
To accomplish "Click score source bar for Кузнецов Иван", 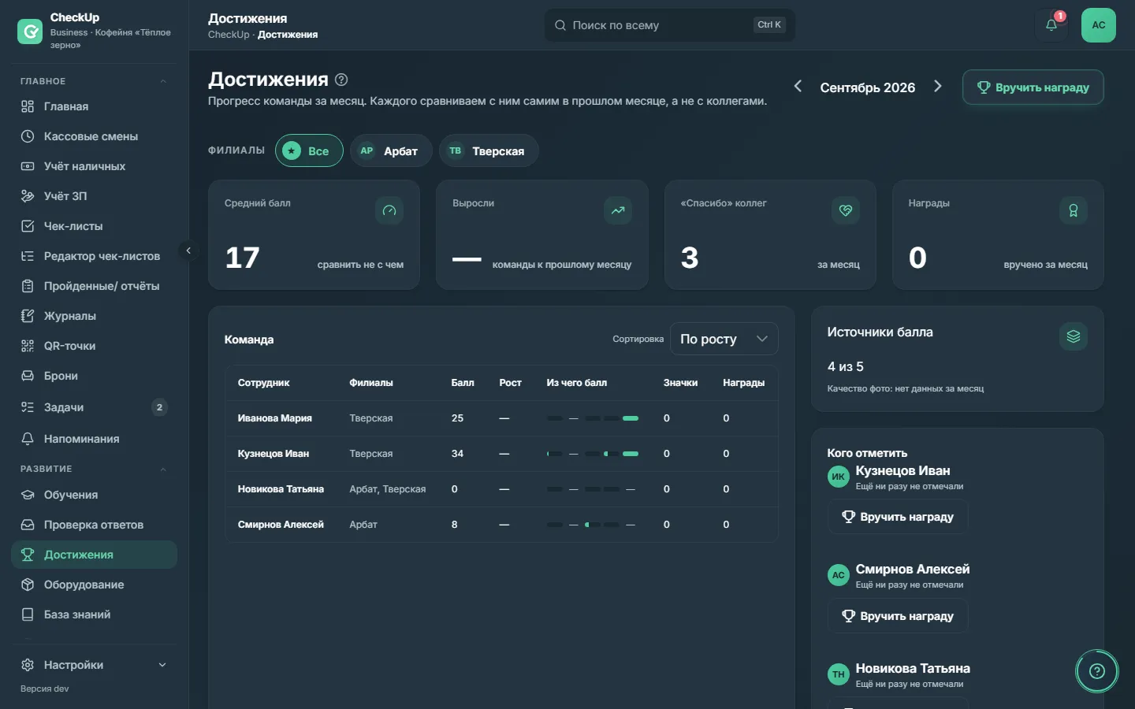I will coord(593,454).
